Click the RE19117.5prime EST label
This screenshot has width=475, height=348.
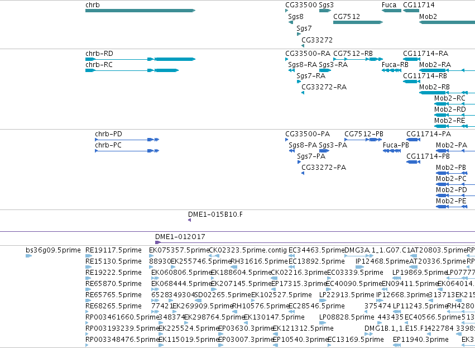(113, 250)
